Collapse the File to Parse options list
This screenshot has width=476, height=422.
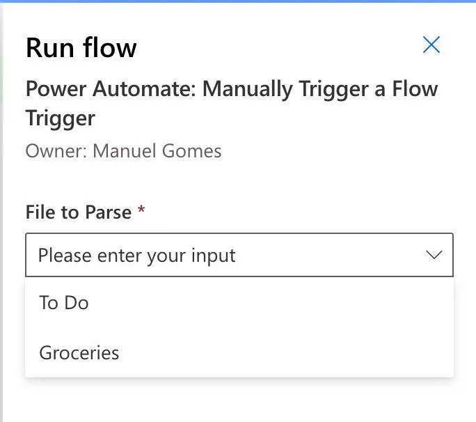click(434, 255)
